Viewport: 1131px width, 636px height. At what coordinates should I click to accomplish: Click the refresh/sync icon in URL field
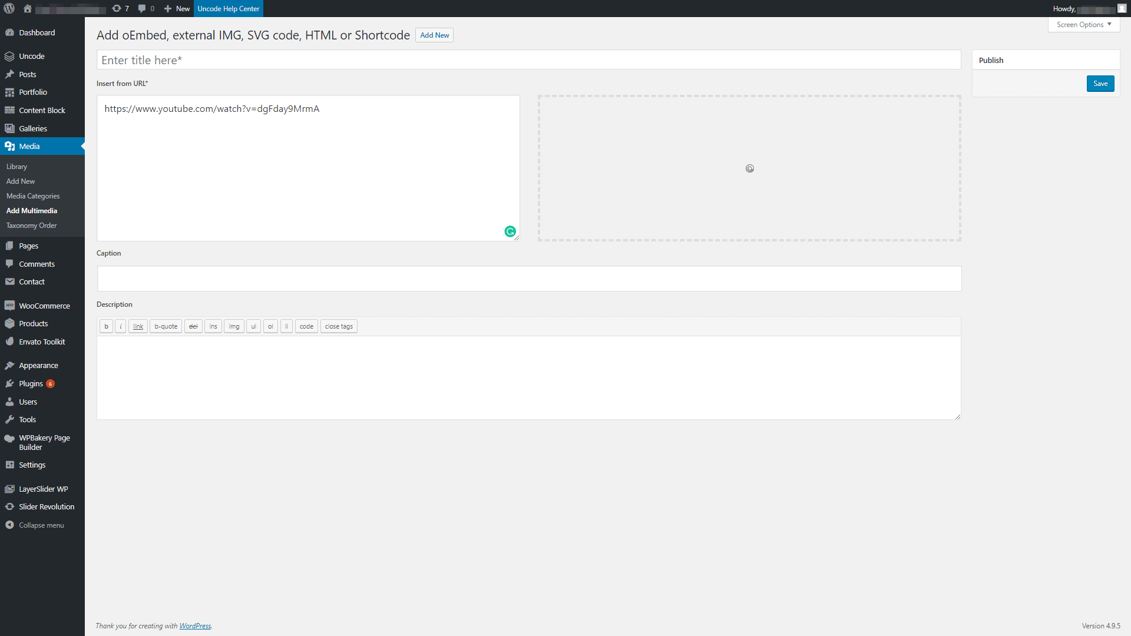pos(510,231)
